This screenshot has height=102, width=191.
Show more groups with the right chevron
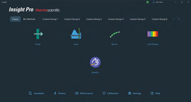pyautogui.click(x=173, y=19)
